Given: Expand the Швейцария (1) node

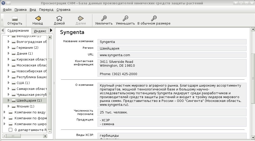Looking at the screenshot, I should pyautogui.click(x=8, y=100).
